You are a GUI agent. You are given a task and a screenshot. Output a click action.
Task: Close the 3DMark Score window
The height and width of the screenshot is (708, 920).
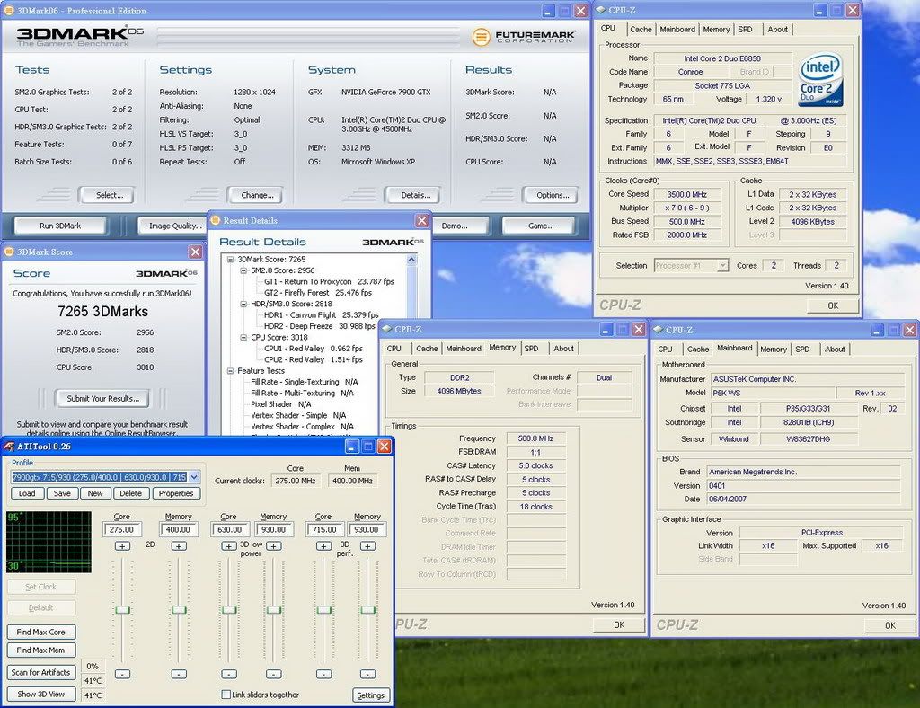195,252
